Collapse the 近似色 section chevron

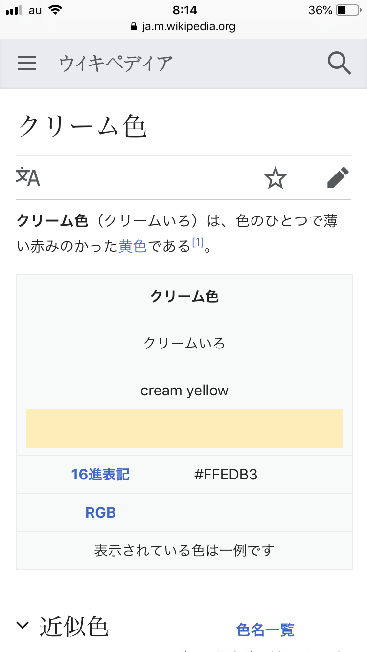(23, 625)
